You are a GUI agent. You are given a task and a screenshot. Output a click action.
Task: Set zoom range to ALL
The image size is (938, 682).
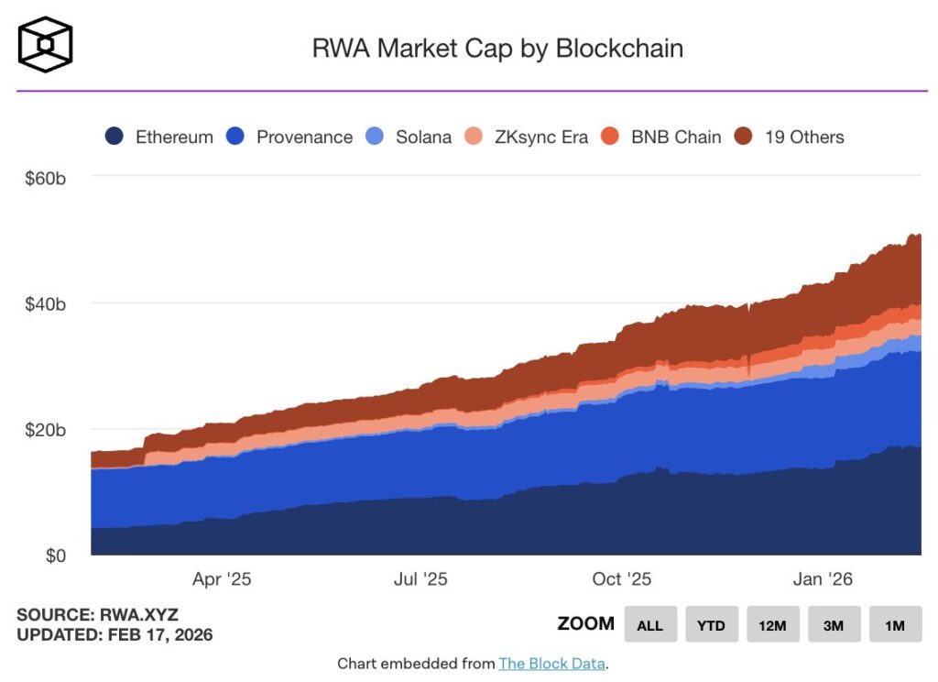[x=650, y=624]
